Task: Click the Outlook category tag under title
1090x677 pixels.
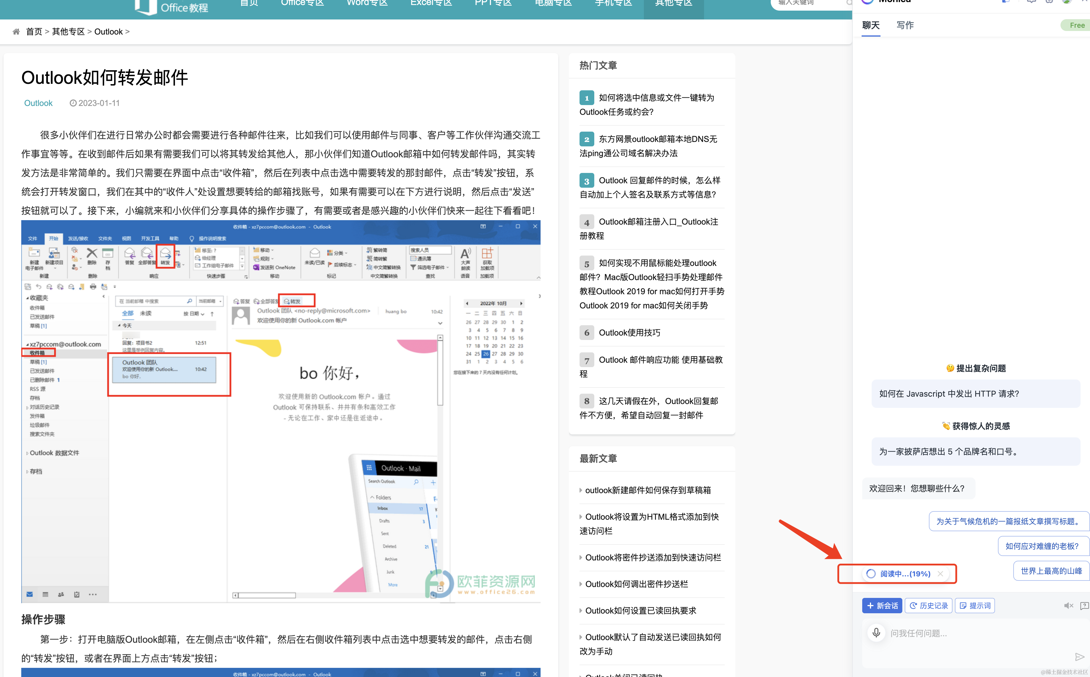Action: click(38, 103)
